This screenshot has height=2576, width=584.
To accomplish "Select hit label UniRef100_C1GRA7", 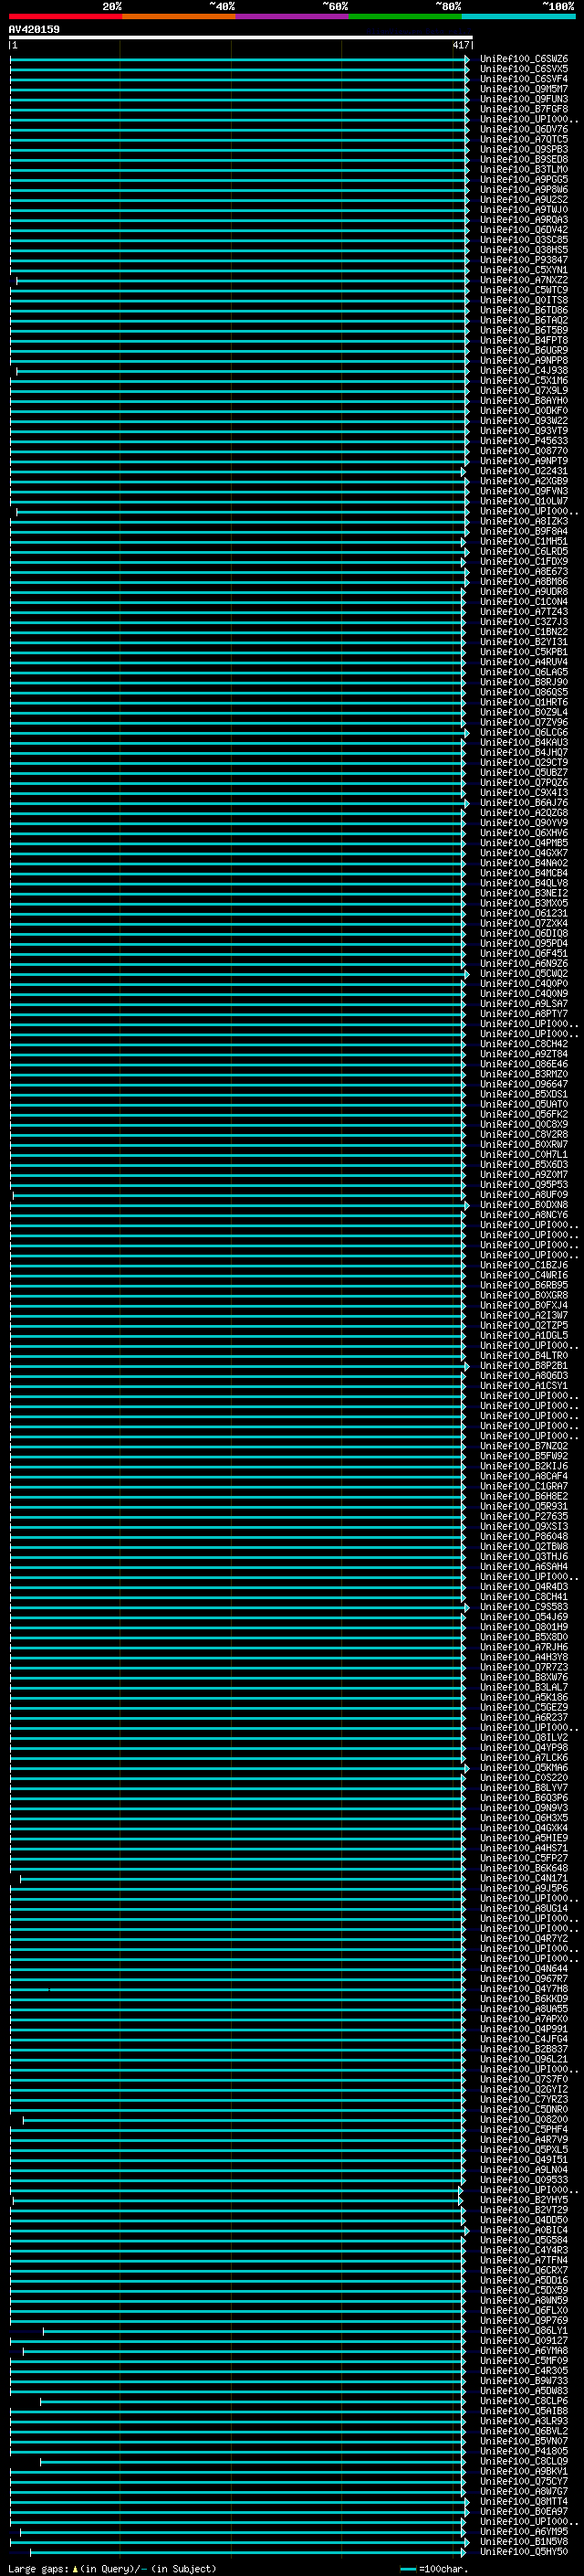I will [x=524, y=1486].
